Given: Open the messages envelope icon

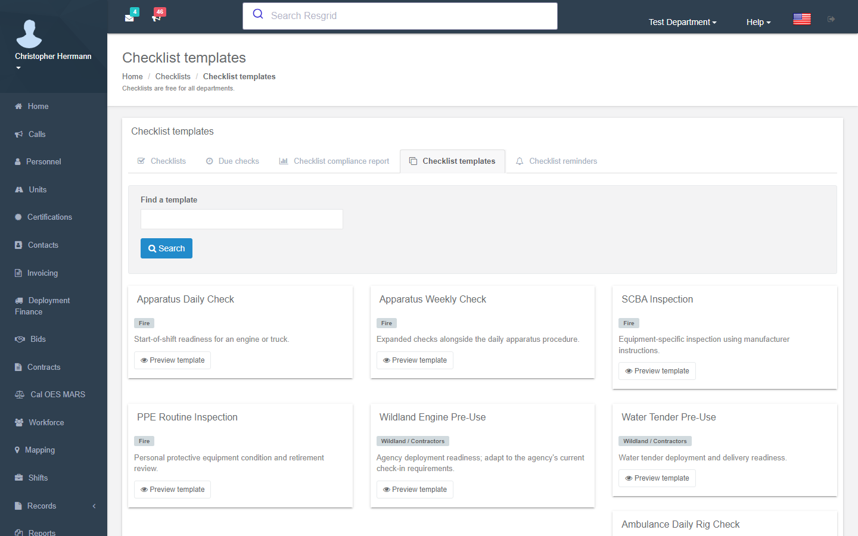Looking at the screenshot, I should [129, 18].
